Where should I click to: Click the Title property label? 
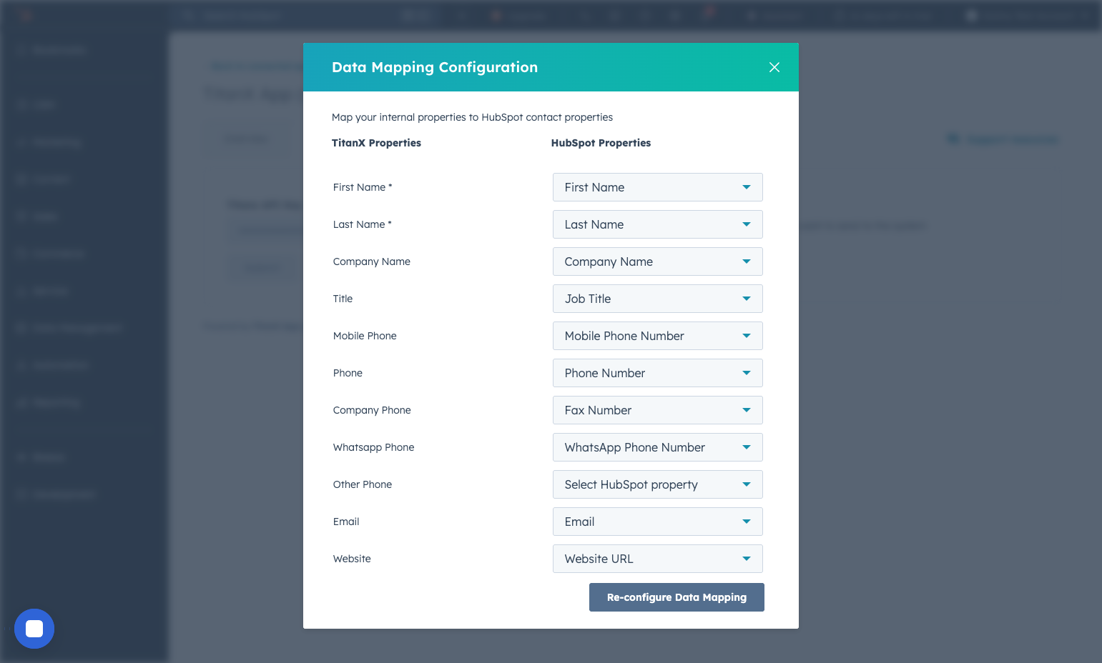pyautogui.click(x=343, y=299)
